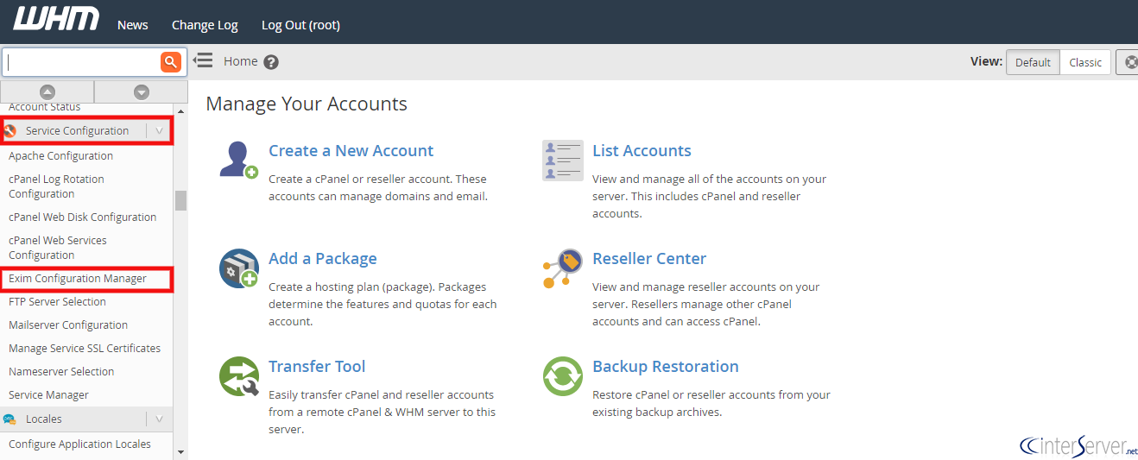Click the sidebar collapse menu icon
1138x460 pixels.
click(203, 60)
